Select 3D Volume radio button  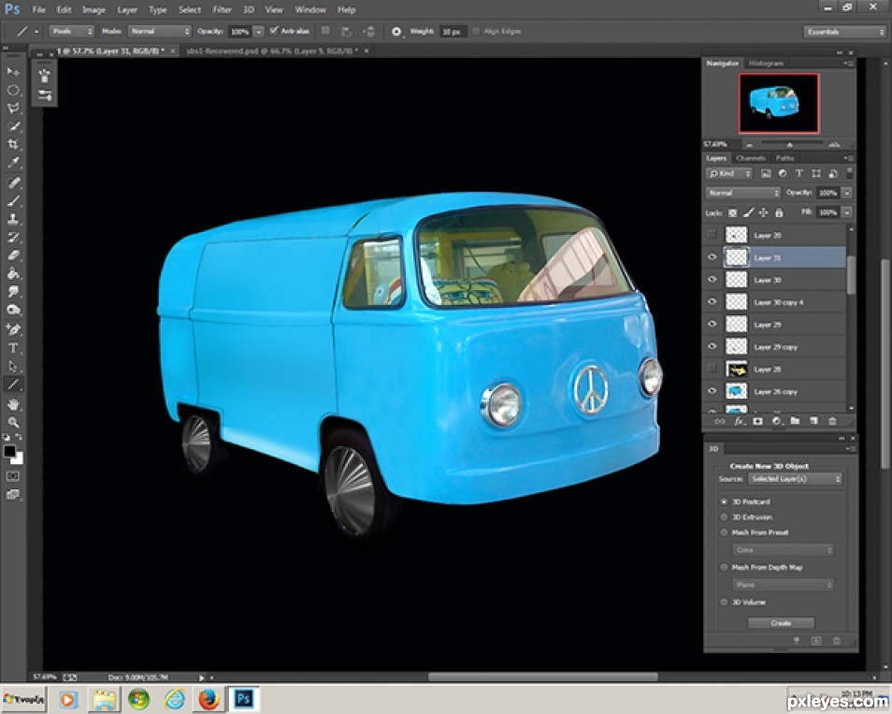(x=724, y=602)
